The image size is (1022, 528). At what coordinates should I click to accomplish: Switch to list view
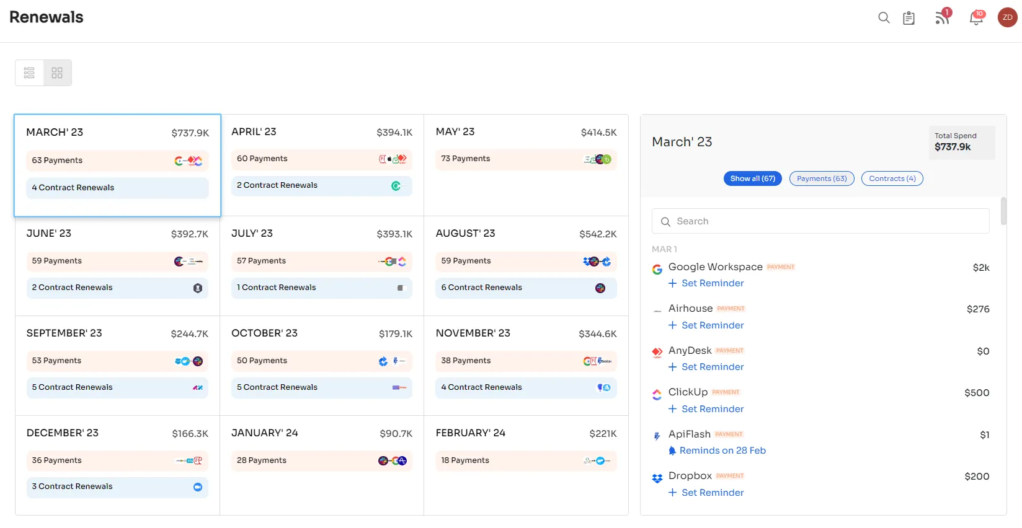29,73
